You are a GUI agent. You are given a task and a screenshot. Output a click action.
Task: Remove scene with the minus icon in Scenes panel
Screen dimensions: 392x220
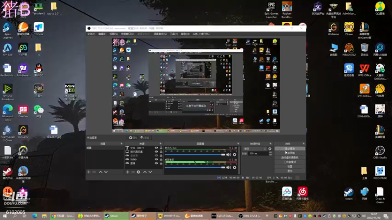94,172
